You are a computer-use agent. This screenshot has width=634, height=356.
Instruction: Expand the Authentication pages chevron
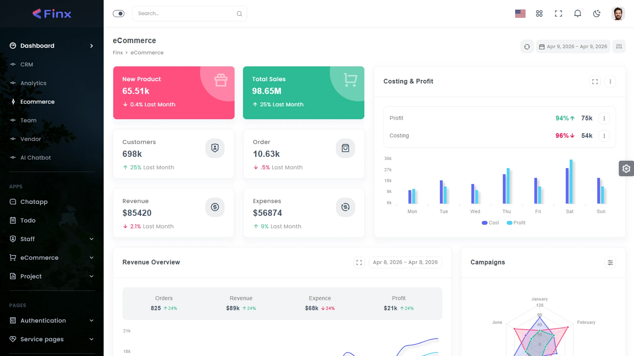pos(91,320)
